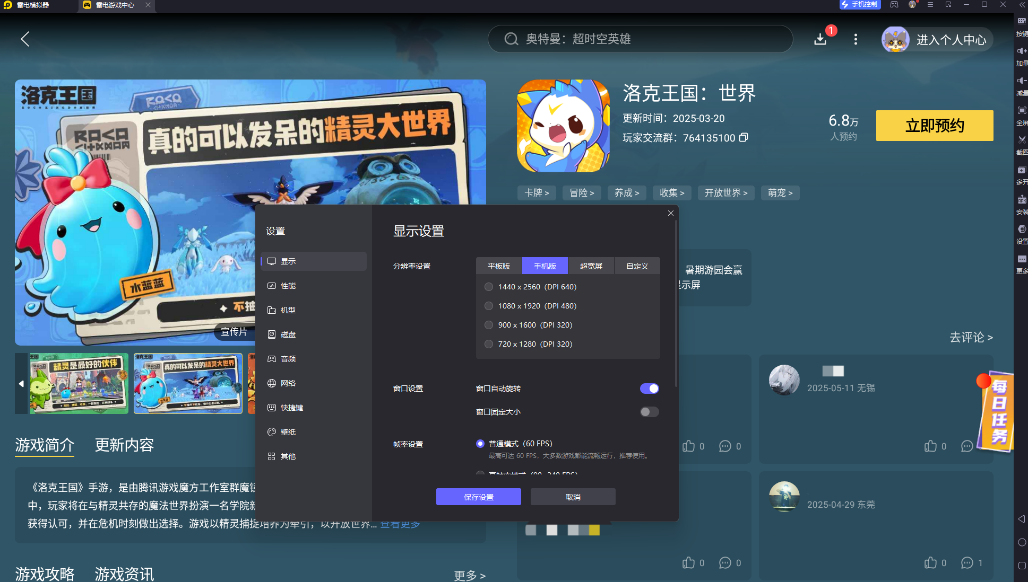Click the cat avatar next to 进入个人中心

click(x=896, y=40)
